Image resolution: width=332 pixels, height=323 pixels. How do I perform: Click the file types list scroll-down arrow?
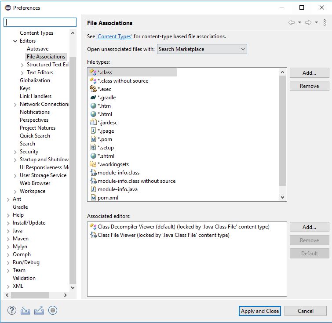pyautogui.click(x=282, y=197)
